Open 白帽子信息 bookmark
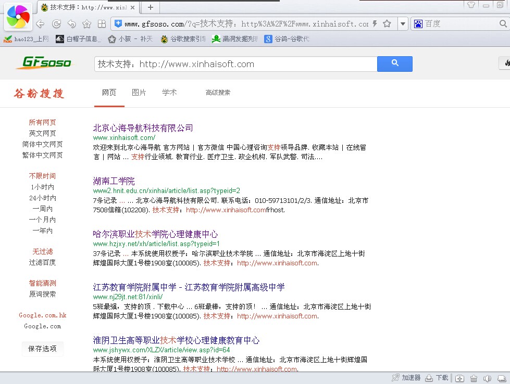Image resolution: width=510 pixels, height=384 pixels. pyautogui.click(x=78, y=39)
